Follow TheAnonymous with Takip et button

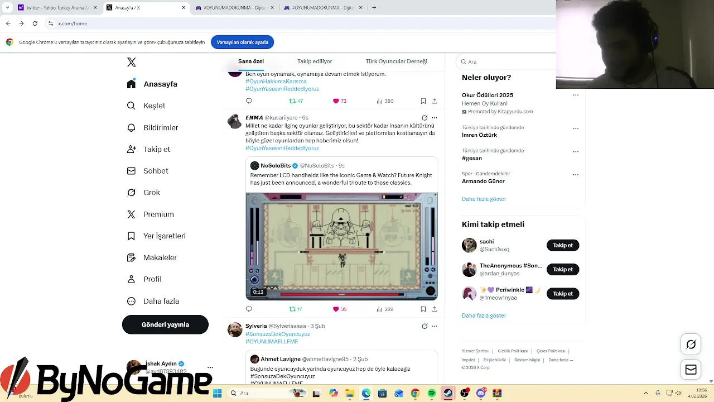pos(563,269)
